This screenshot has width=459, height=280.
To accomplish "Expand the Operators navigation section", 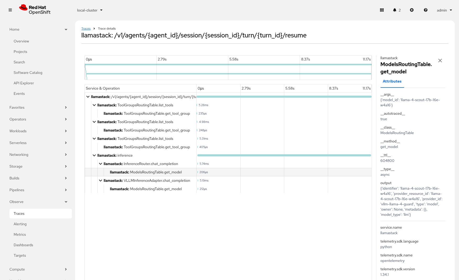I will 38,119.
